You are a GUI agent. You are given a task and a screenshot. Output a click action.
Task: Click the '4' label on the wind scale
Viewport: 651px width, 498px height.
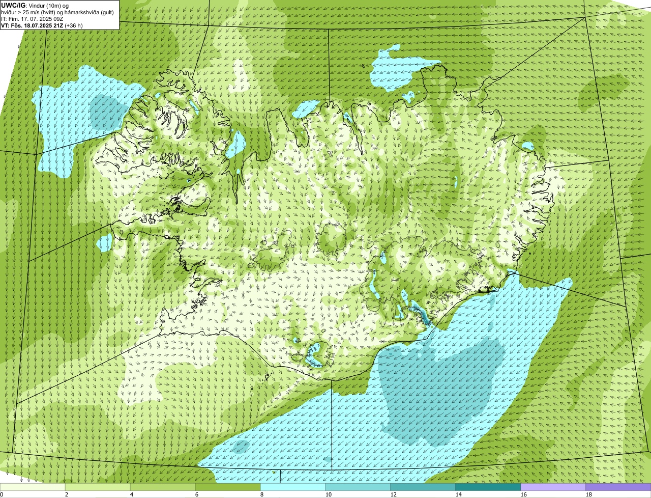tap(131, 494)
